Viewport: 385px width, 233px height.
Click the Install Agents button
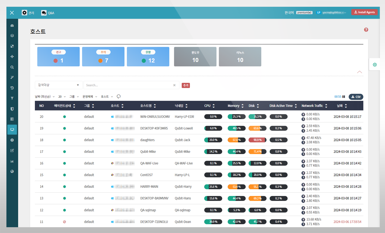coord(364,12)
